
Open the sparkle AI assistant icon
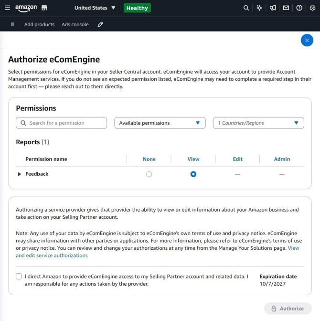click(259, 8)
